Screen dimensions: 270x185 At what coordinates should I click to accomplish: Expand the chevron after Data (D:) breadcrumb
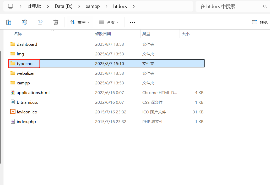[79, 7]
